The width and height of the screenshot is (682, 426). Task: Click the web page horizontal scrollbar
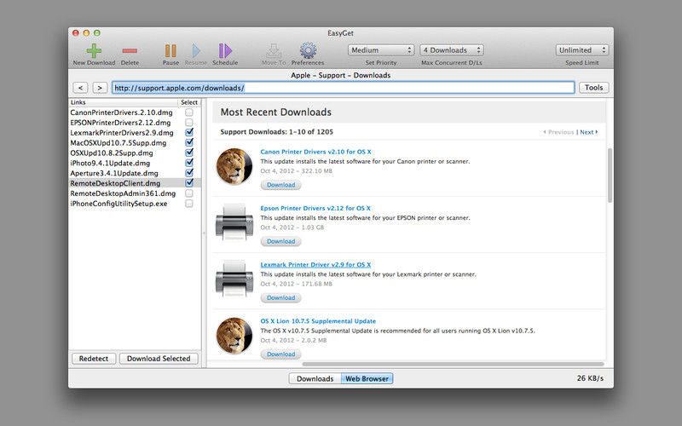pos(453,365)
